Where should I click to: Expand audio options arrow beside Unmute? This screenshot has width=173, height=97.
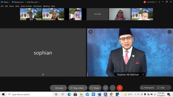coord(65,88)
